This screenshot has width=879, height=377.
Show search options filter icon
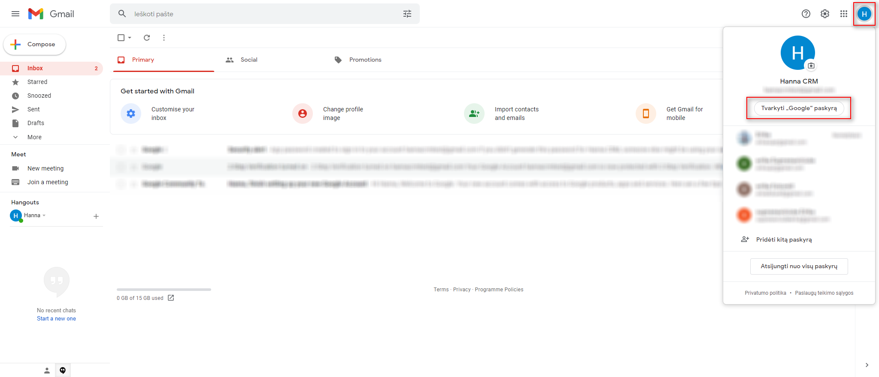pos(407,14)
